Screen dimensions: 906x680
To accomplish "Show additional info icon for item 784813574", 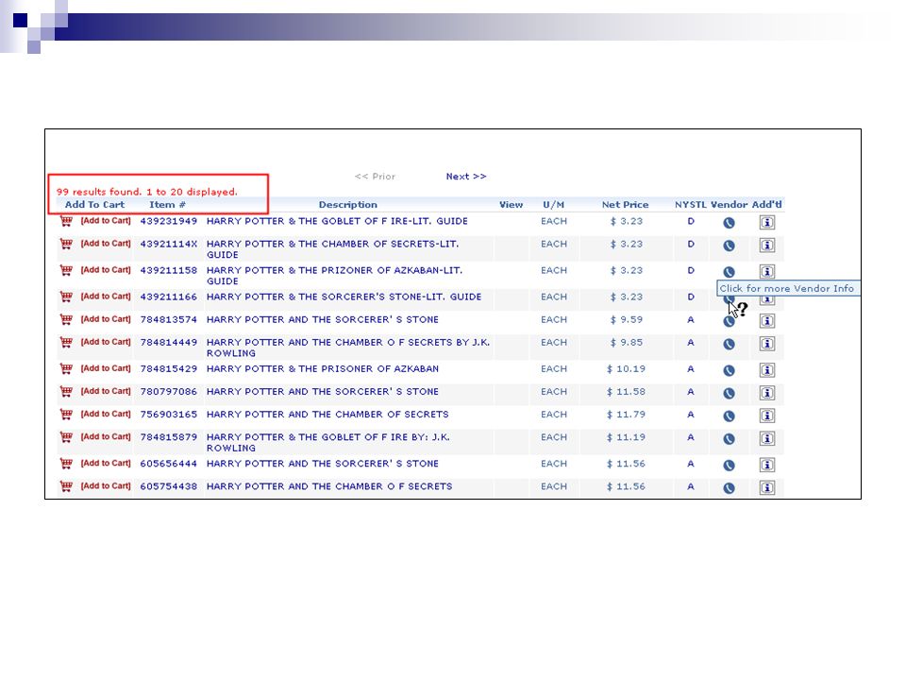I will point(766,321).
